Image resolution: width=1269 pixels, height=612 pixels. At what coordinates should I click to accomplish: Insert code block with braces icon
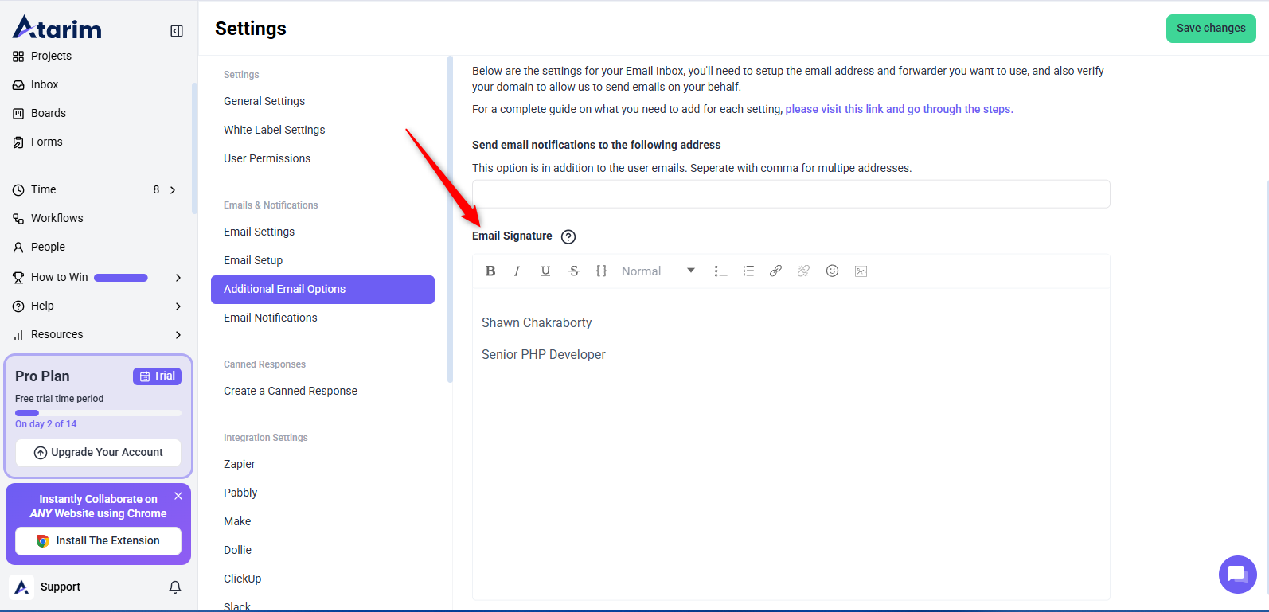pos(601,271)
